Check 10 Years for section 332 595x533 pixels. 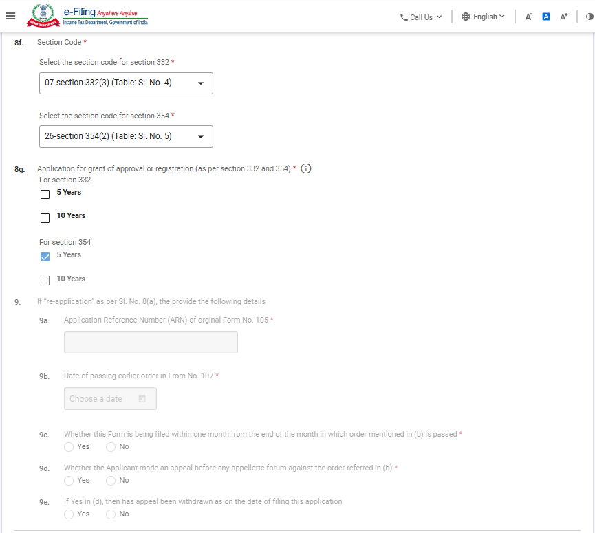tap(45, 218)
